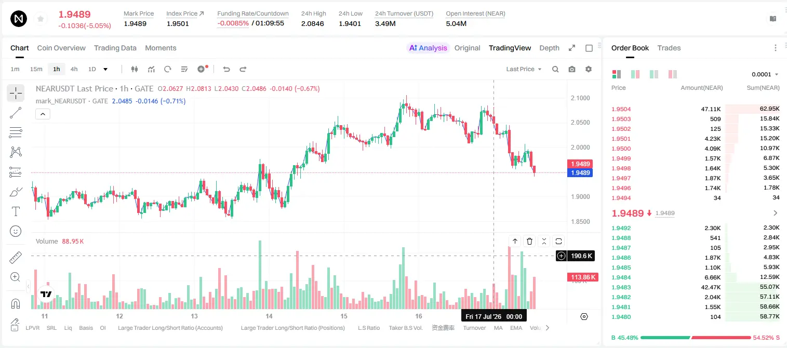Open the chart settings gear

tap(589, 69)
